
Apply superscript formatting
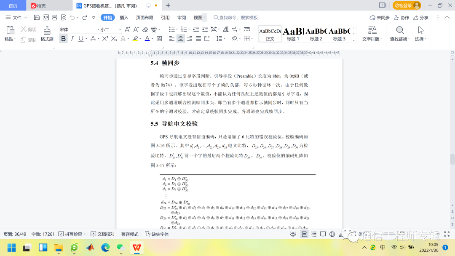(105, 39)
